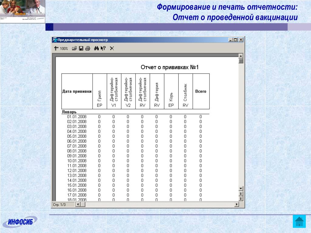Open a report file using the folder icon
The image size is (311, 233).
coord(74,48)
